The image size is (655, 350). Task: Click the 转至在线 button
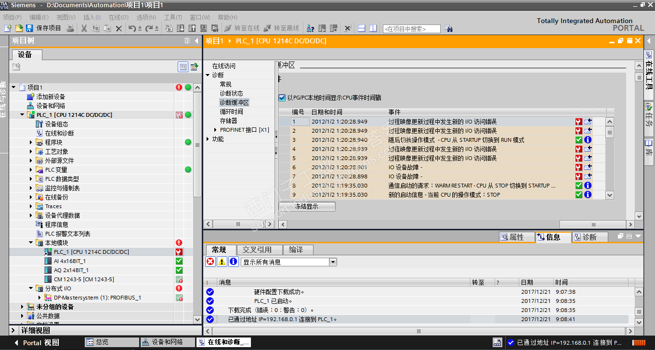[x=242, y=28]
